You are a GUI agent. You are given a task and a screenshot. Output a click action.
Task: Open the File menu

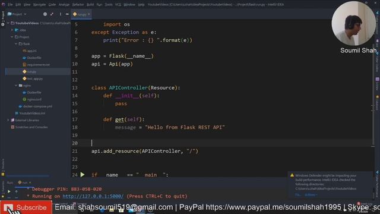pyautogui.click(x=10, y=4)
